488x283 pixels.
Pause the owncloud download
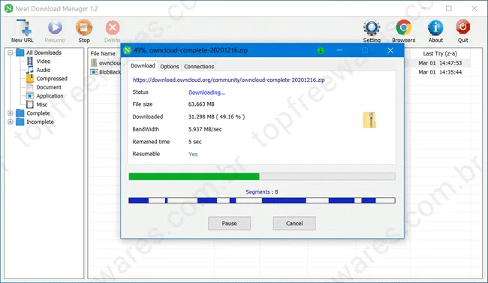coord(230,224)
